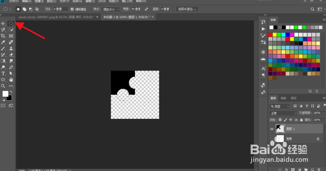The height and width of the screenshot is (171, 326).
Task: Add a layer style (fx)
Action: (x=287, y=169)
